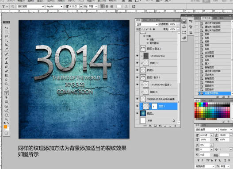The image size is (233, 169).
Task: Click the orange foreground color swatch
Action: [5, 127]
